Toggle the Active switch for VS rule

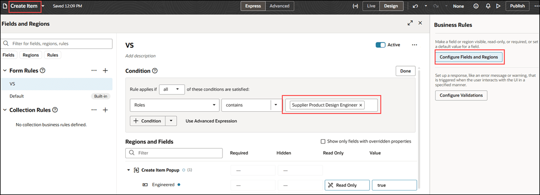380,45
